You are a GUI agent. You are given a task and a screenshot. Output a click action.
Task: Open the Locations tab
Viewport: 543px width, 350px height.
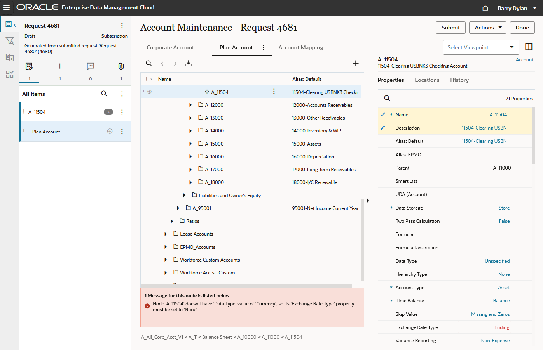coord(427,80)
